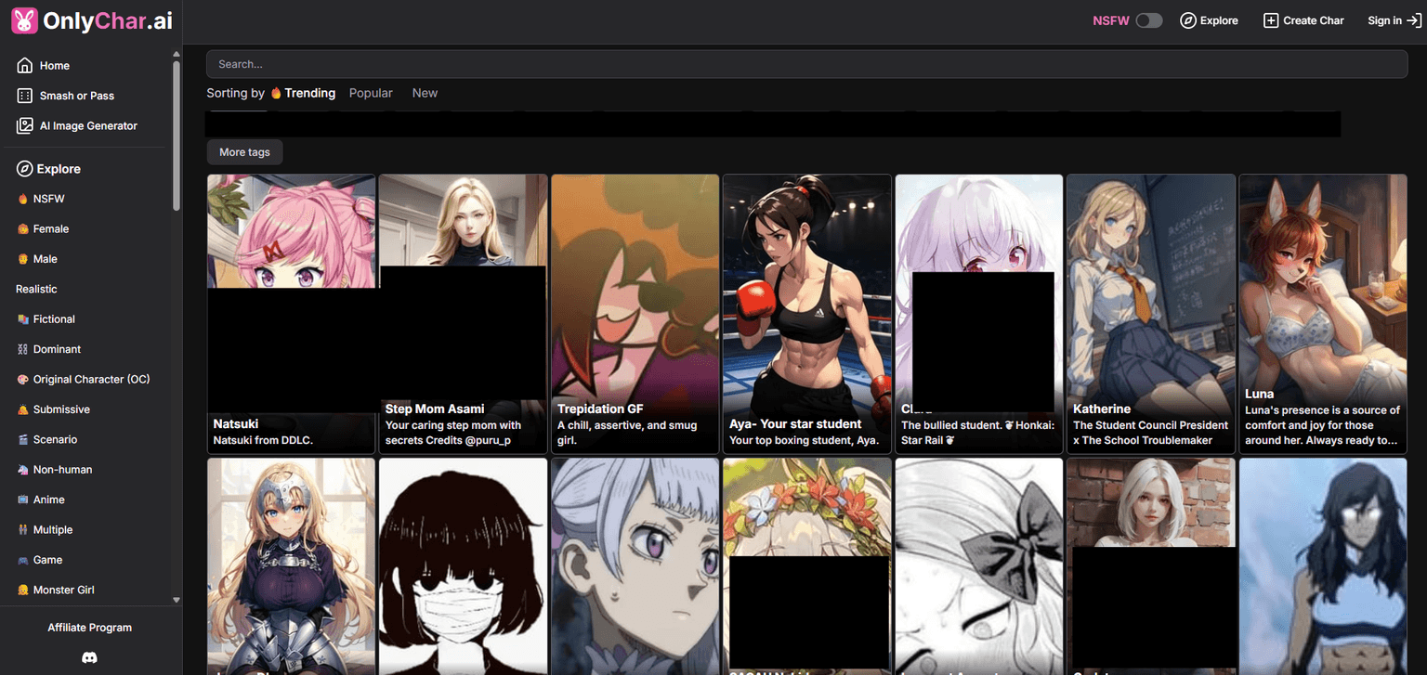The image size is (1427, 675).
Task: Click the Sign in link
Action: 1394,20
